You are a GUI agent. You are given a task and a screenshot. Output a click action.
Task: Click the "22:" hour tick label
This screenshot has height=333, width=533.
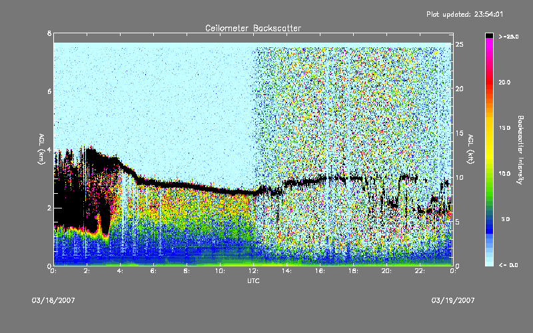pos(420,271)
